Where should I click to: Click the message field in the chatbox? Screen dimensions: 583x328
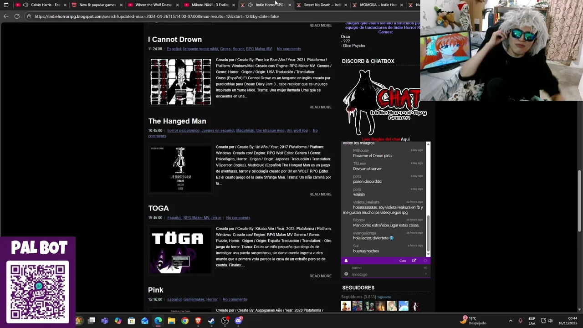(x=386, y=274)
